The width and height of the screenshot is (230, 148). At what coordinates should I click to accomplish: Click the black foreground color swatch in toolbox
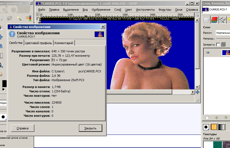(x=4, y=84)
